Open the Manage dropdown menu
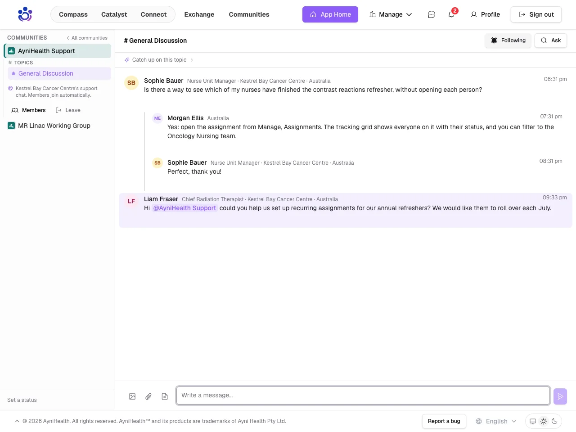This screenshot has width=576, height=432. [391, 14]
